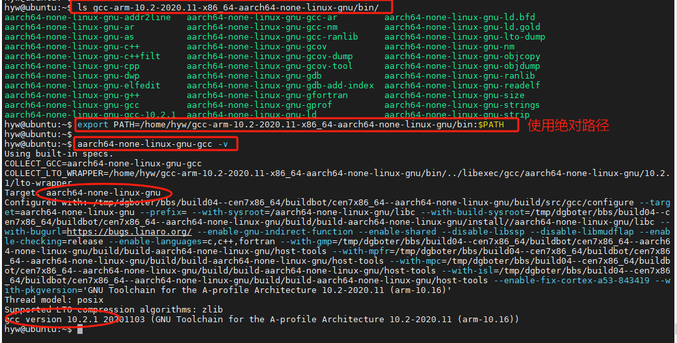Click the circled Target aarch64-none-linux-gnu value
Screen dimensions: 677x343
[x=103, y=193]
